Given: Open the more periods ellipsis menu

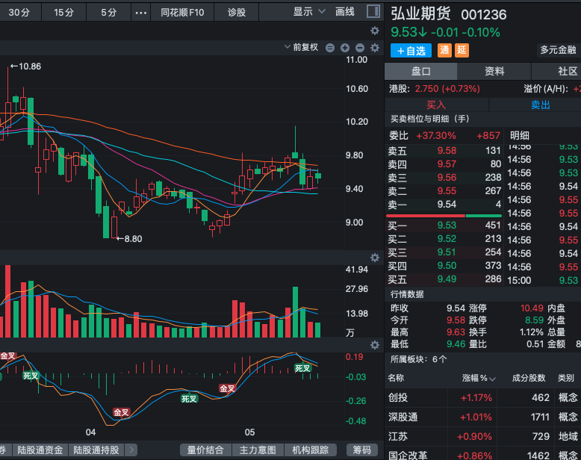Looking at the screenshot, I should [x=141, y=13].
